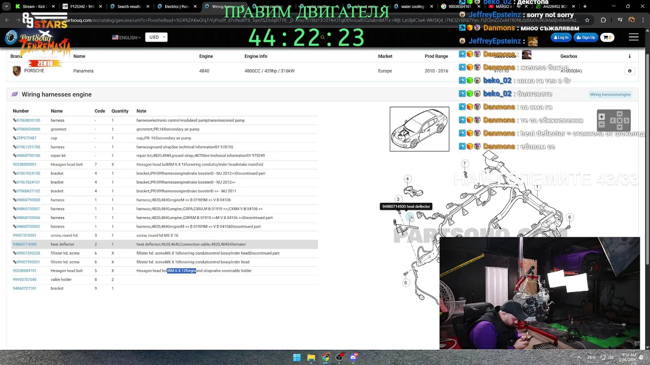Open the shopping cart
Screen dimensions: 650x365
607,38
